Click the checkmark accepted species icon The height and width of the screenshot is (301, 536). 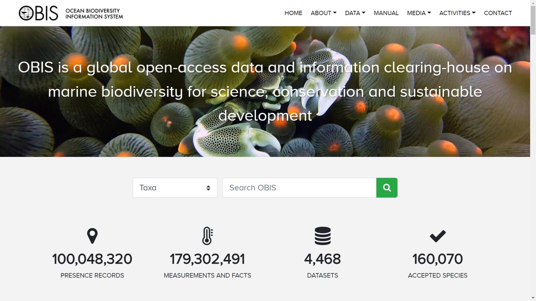(438, 236)
